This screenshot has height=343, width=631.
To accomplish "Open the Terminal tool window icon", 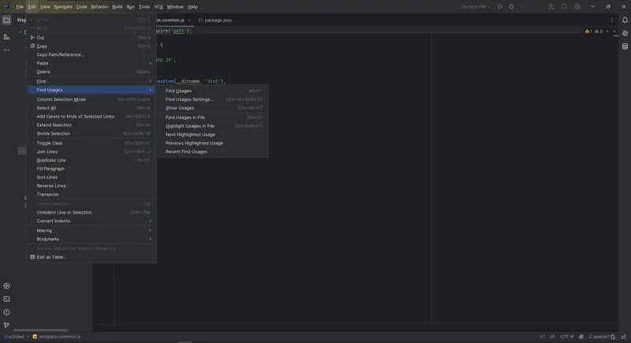I will tap(6, 299).
